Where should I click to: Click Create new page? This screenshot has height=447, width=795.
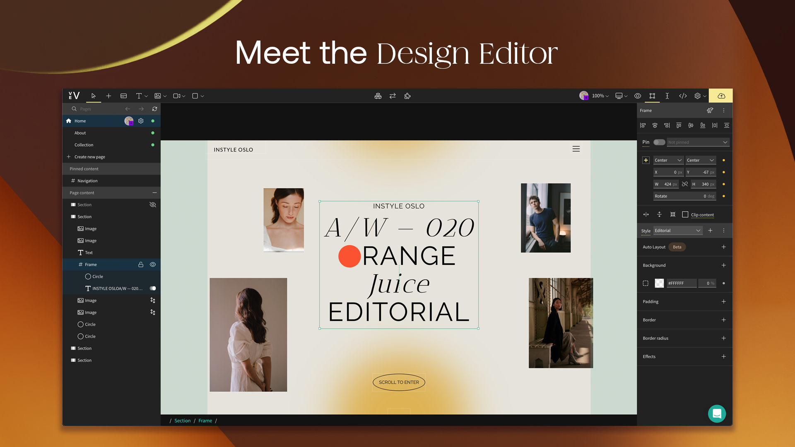(x=90, y=157)
